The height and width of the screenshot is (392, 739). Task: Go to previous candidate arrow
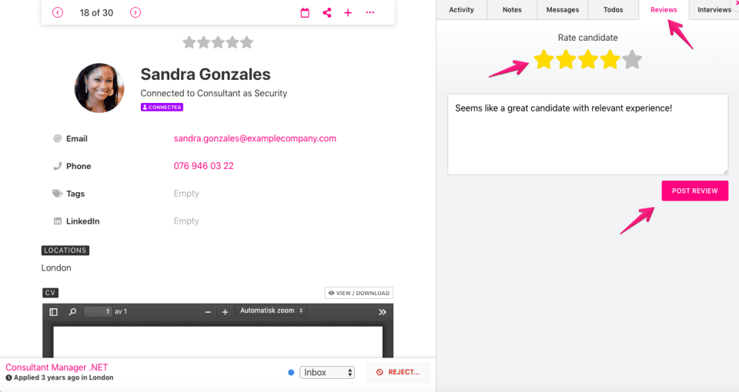[x=58, y=12]
